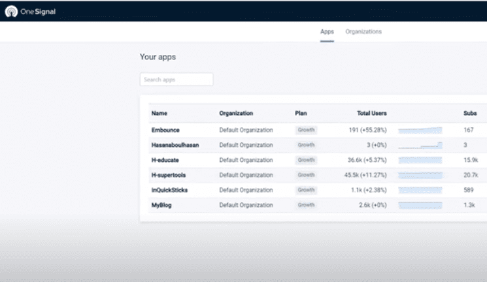Viewport: 487px width, 282px height.
Task: Click the OneSignal logo icon
Action: coord(11,11)
